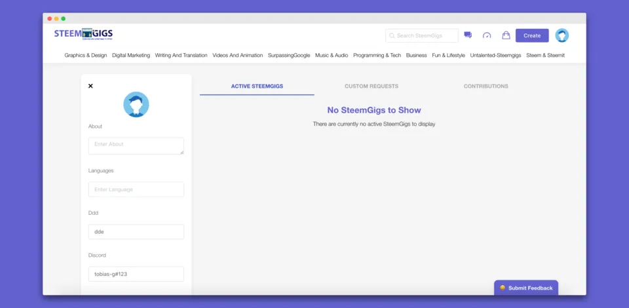Click the green window maximize button
Viewport: 629px width, 308px height.
[64, 18]
